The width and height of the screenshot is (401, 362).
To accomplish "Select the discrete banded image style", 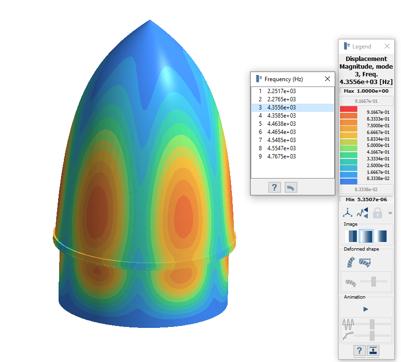I will pos(352,236).
